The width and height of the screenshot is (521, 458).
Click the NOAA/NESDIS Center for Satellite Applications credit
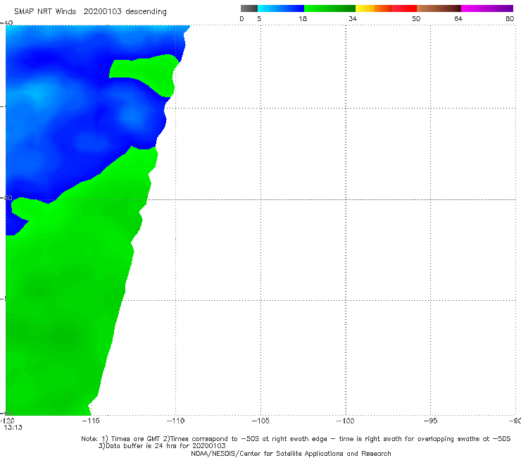coord(291,453)
